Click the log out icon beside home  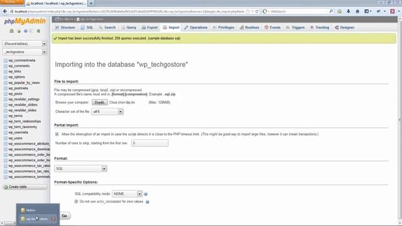(19, 31)
